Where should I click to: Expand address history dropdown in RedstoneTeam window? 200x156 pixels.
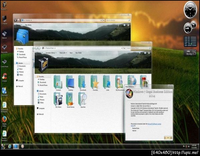(x=122, y=48)
